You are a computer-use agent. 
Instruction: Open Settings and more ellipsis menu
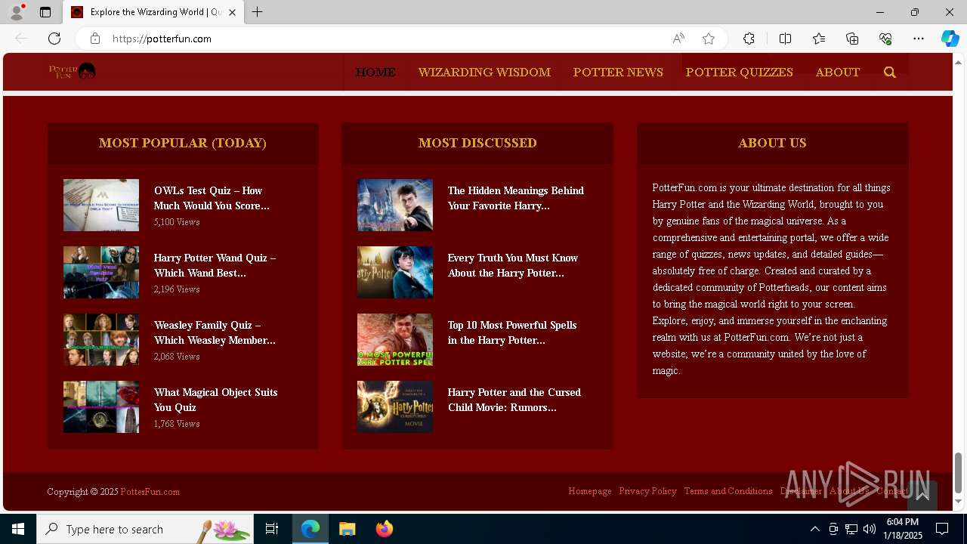(919, 39)
